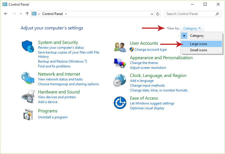Image resolution: width=225 pixels, height=154 pixels.
Task: Choose Small icons from View by menu
Action: (x=199, y=50)
